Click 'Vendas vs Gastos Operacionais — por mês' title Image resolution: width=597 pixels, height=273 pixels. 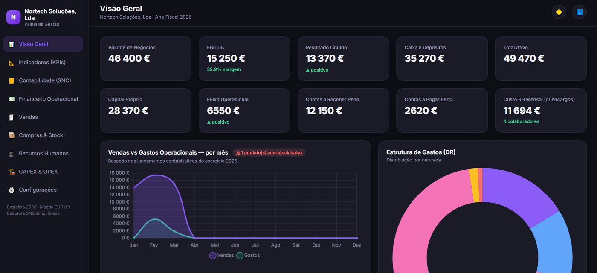(168, 152)
